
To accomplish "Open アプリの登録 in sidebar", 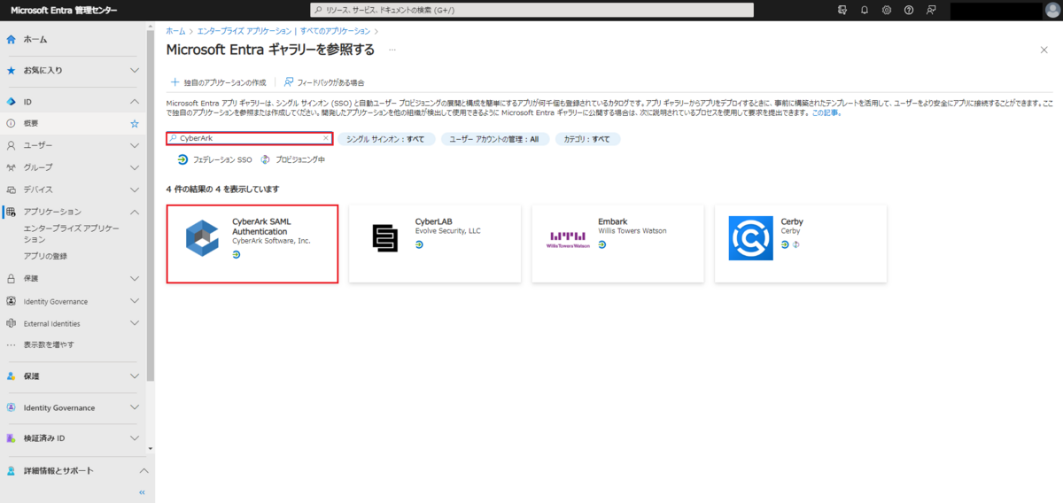I will tap(45, 256).
